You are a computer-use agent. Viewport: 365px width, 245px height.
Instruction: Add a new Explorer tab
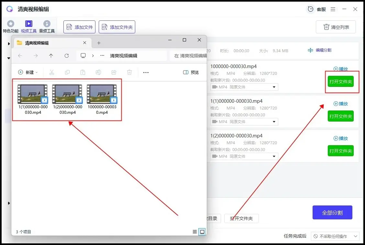[99, 43]
